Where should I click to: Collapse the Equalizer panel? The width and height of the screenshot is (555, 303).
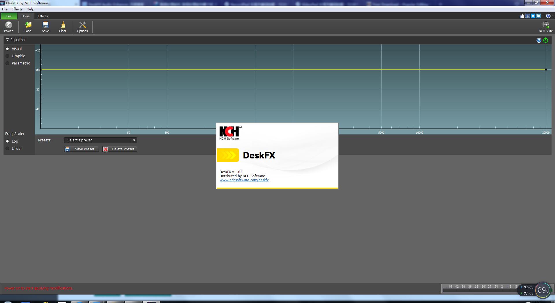7,40
